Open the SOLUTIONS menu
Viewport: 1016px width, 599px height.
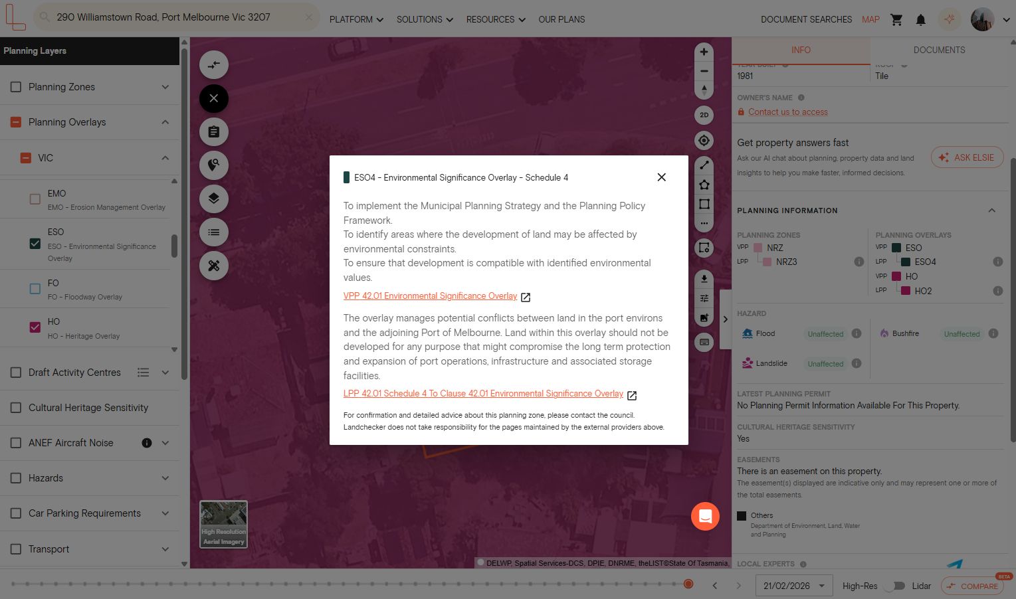pyautogui.click(x=425, y=20)
